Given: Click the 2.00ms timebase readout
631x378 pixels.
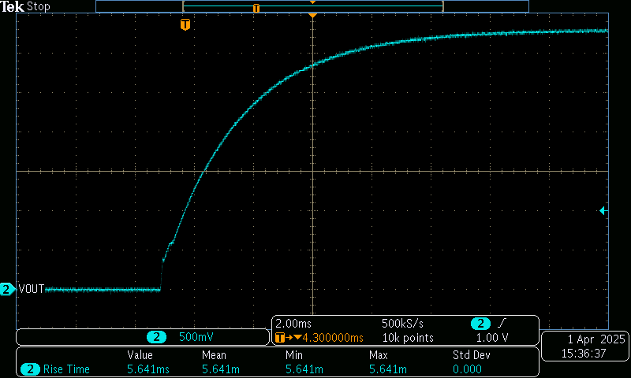Looking at the screenshot, I should click(293, 324).
